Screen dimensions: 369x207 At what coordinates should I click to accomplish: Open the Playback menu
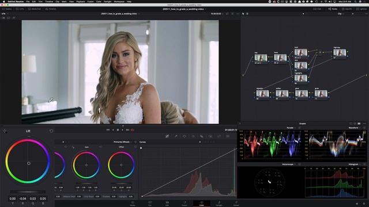pos(81,1)
